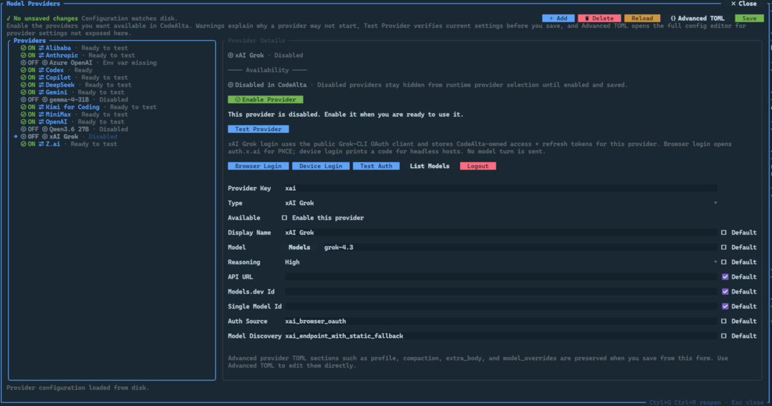
Task: Click the disabled icon in the xAI Grok details header
Action: (x=231, y=55)
